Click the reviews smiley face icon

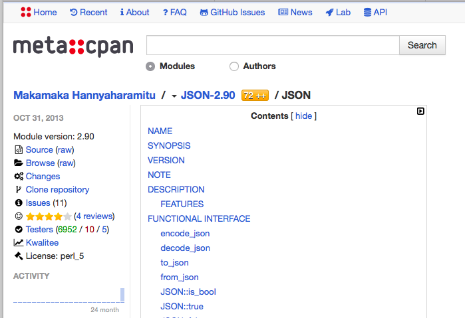pyautogui.click(x=19, y=216)
